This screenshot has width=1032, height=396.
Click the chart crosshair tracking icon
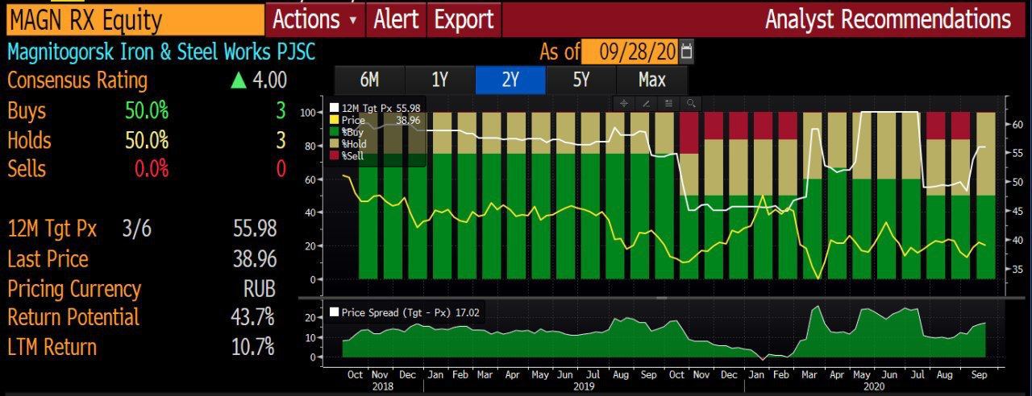coord(623,103)
